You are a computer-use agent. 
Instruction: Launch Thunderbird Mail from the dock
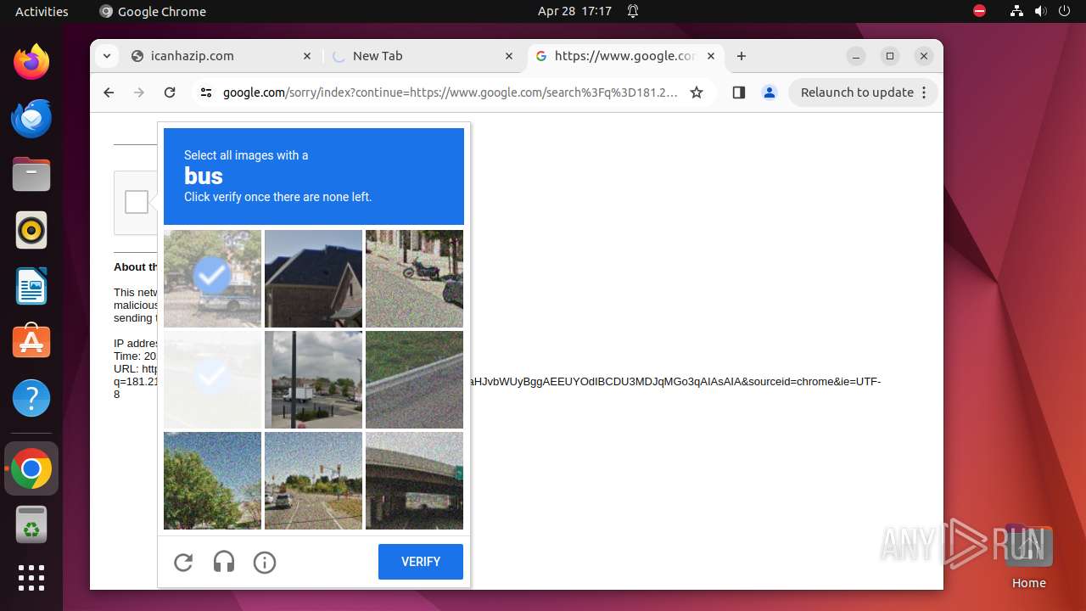coord(31,118)
